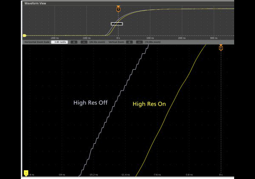Screen dimensions: 255x179
Task: Click the -11.4 ns time axis label
Action: click(x=125, y=175)
